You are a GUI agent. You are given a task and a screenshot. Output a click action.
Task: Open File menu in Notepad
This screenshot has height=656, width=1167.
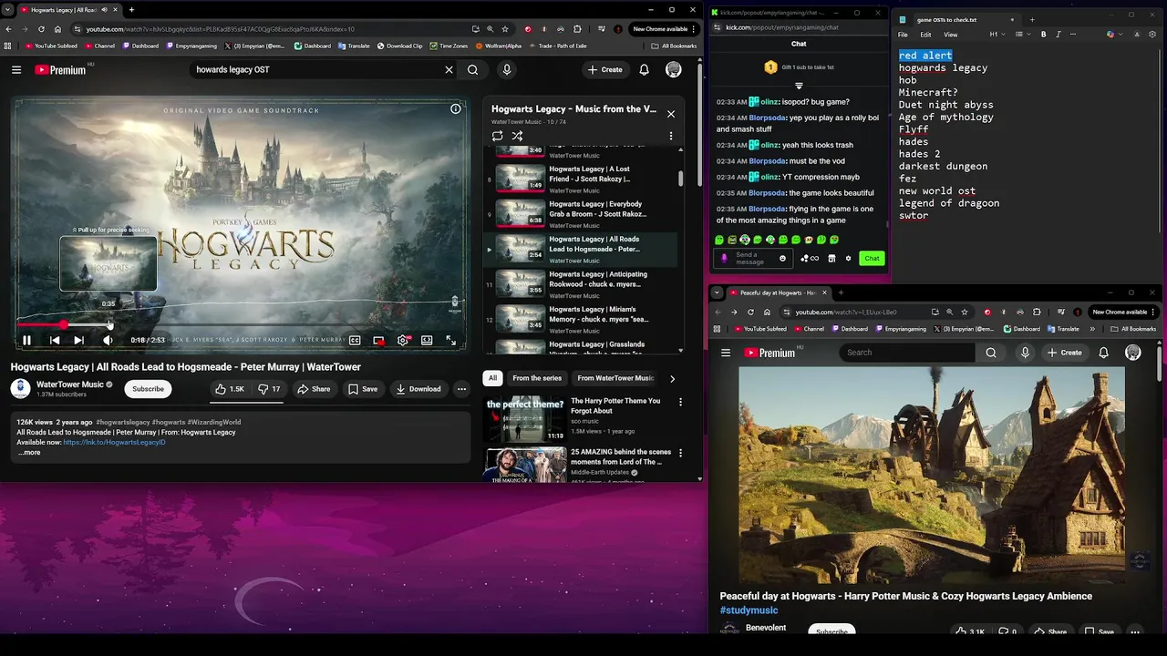click(903, 35)
